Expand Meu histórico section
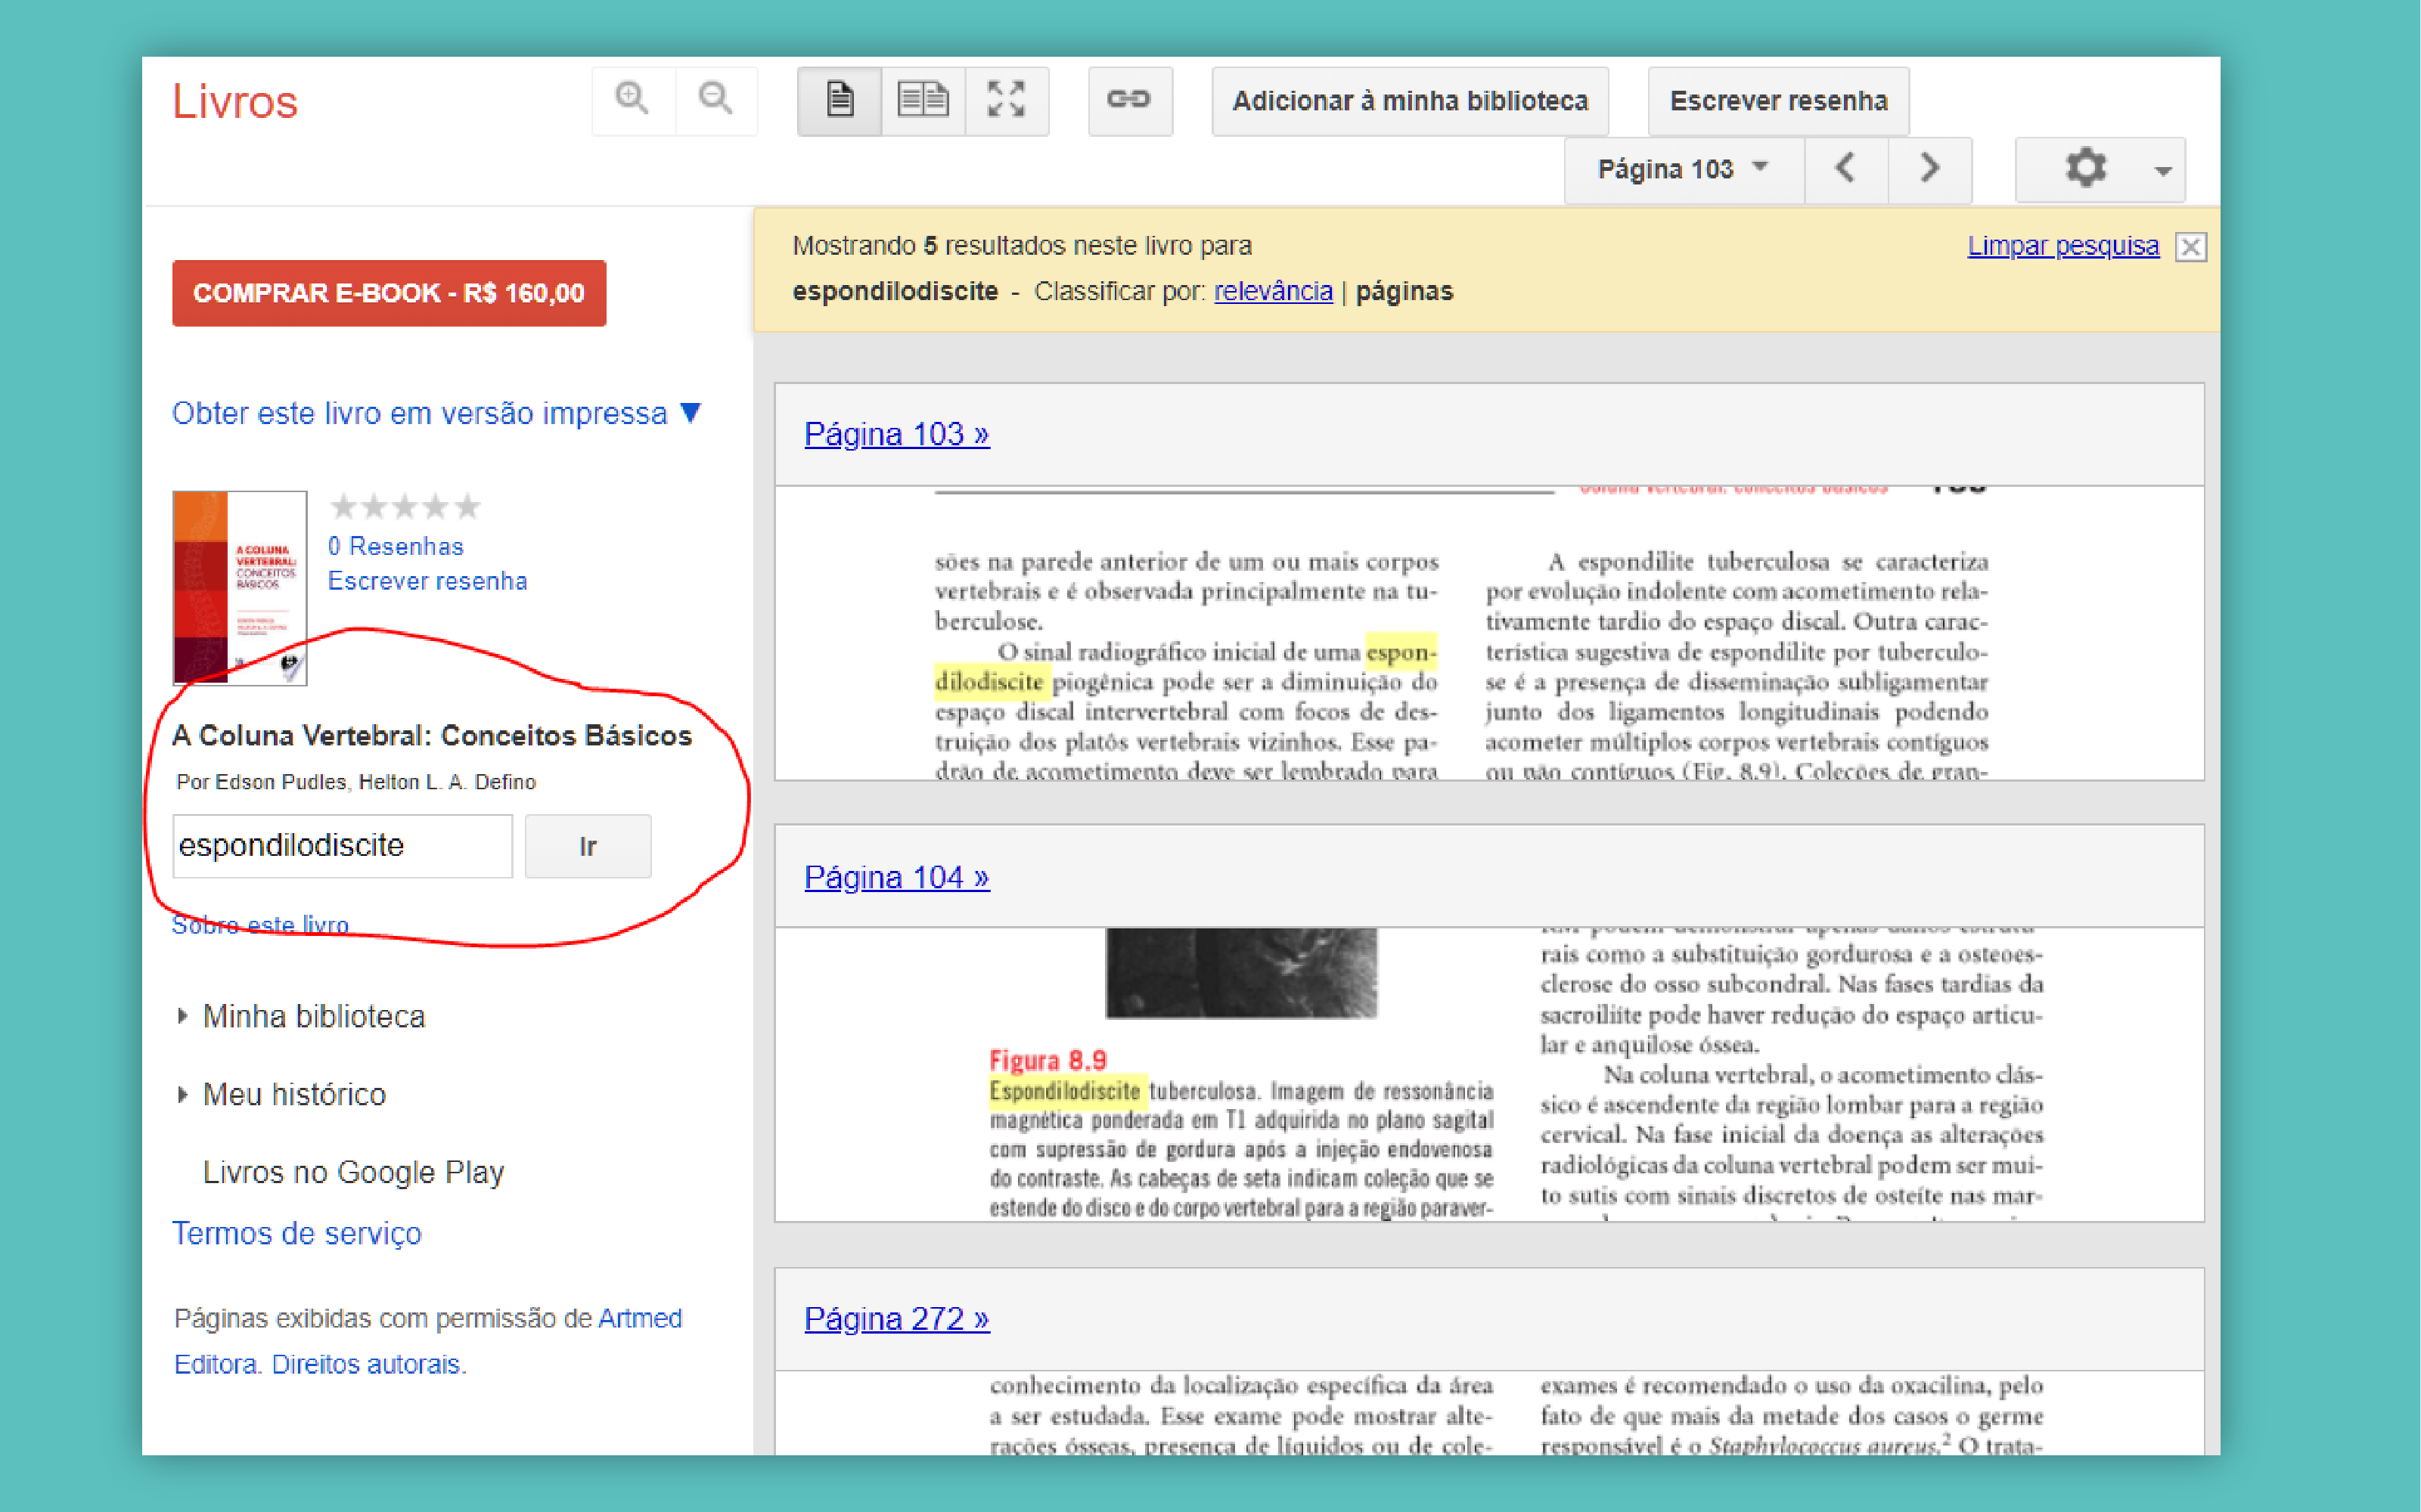The image size is (2421, 1512). coord(293,1094)
